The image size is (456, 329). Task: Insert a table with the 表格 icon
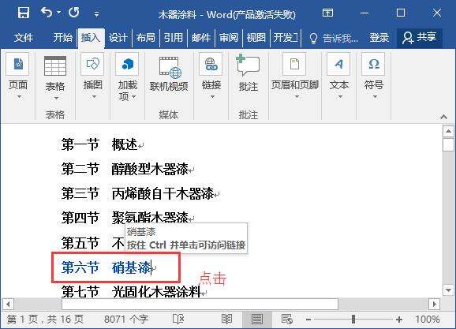55,65
